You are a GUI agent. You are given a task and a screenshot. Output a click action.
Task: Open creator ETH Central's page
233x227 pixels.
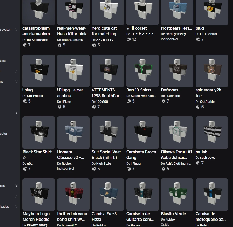tap(208, 34)
